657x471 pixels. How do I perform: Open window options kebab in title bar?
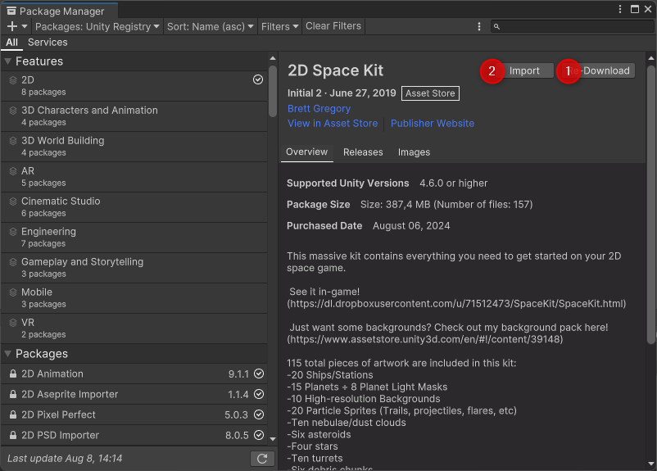pos(620,9)
